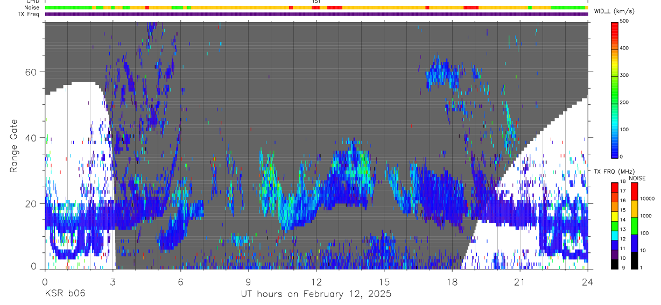Click the cyan 12 MHz swatch in TX FRQ legend
Screen dimensions: 661x305
[x=615, y=235]
